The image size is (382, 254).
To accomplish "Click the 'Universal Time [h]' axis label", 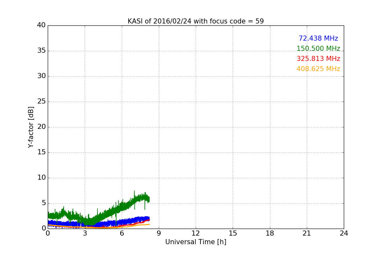I will (x=195, y=242).
